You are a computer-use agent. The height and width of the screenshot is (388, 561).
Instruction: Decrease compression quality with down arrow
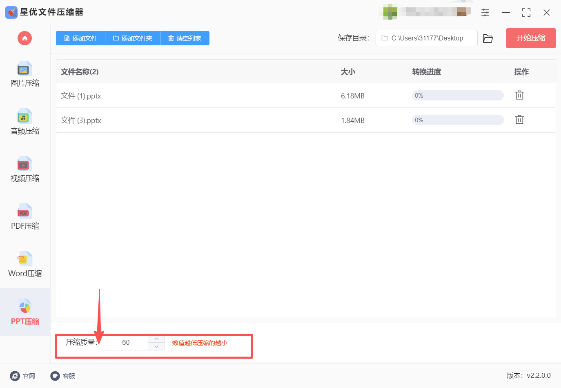156,346
